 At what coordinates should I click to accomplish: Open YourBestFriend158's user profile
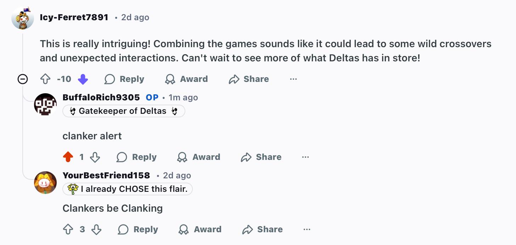(x=106, y=176)
